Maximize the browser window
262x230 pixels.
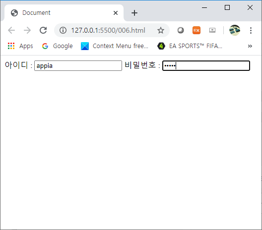[x=227, y=7]
